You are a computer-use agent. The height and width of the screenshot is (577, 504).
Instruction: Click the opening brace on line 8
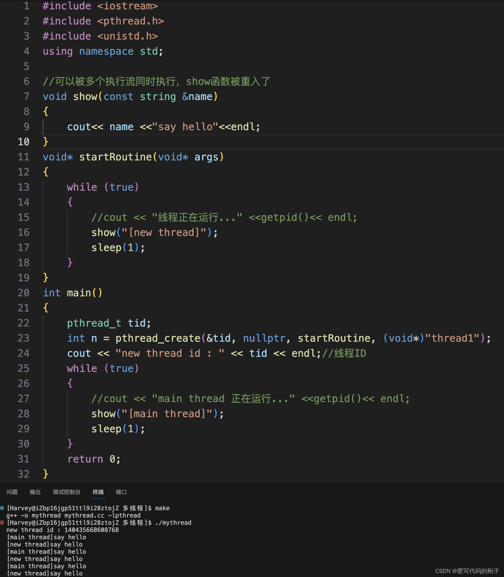point(46,111)
